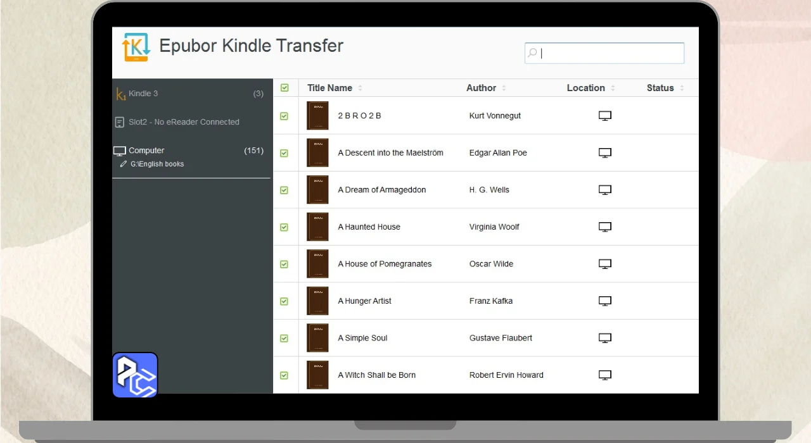811x443 pixels.
Task: Click location icon for A Descent into the Maelström
Action: (605, 153)
